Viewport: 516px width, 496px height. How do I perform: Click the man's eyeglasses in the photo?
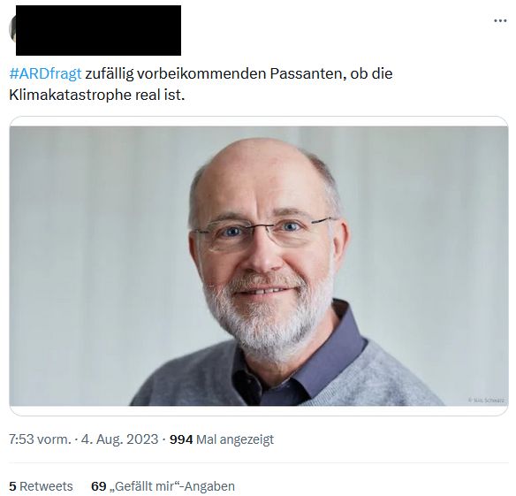click(263, 232)
